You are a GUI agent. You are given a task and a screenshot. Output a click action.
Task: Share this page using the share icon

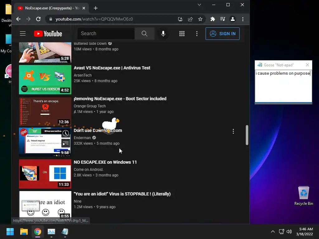click(x=190, y=19)
